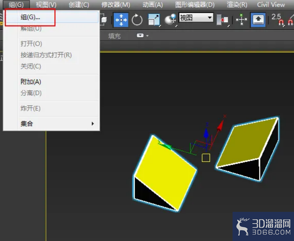Toggle Select and Manipulate icon
Image resolution: width=294 pixels, height=241 pixels.
[x=242, y=20]
